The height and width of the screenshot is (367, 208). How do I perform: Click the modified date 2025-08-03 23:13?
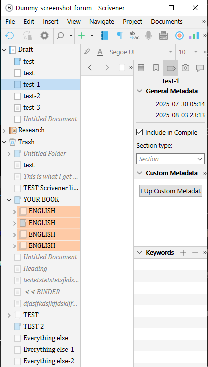click(180, 115)
